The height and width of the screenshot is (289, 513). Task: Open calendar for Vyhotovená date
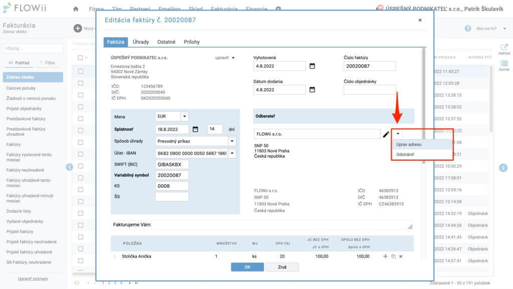click(x=312, y=66)
